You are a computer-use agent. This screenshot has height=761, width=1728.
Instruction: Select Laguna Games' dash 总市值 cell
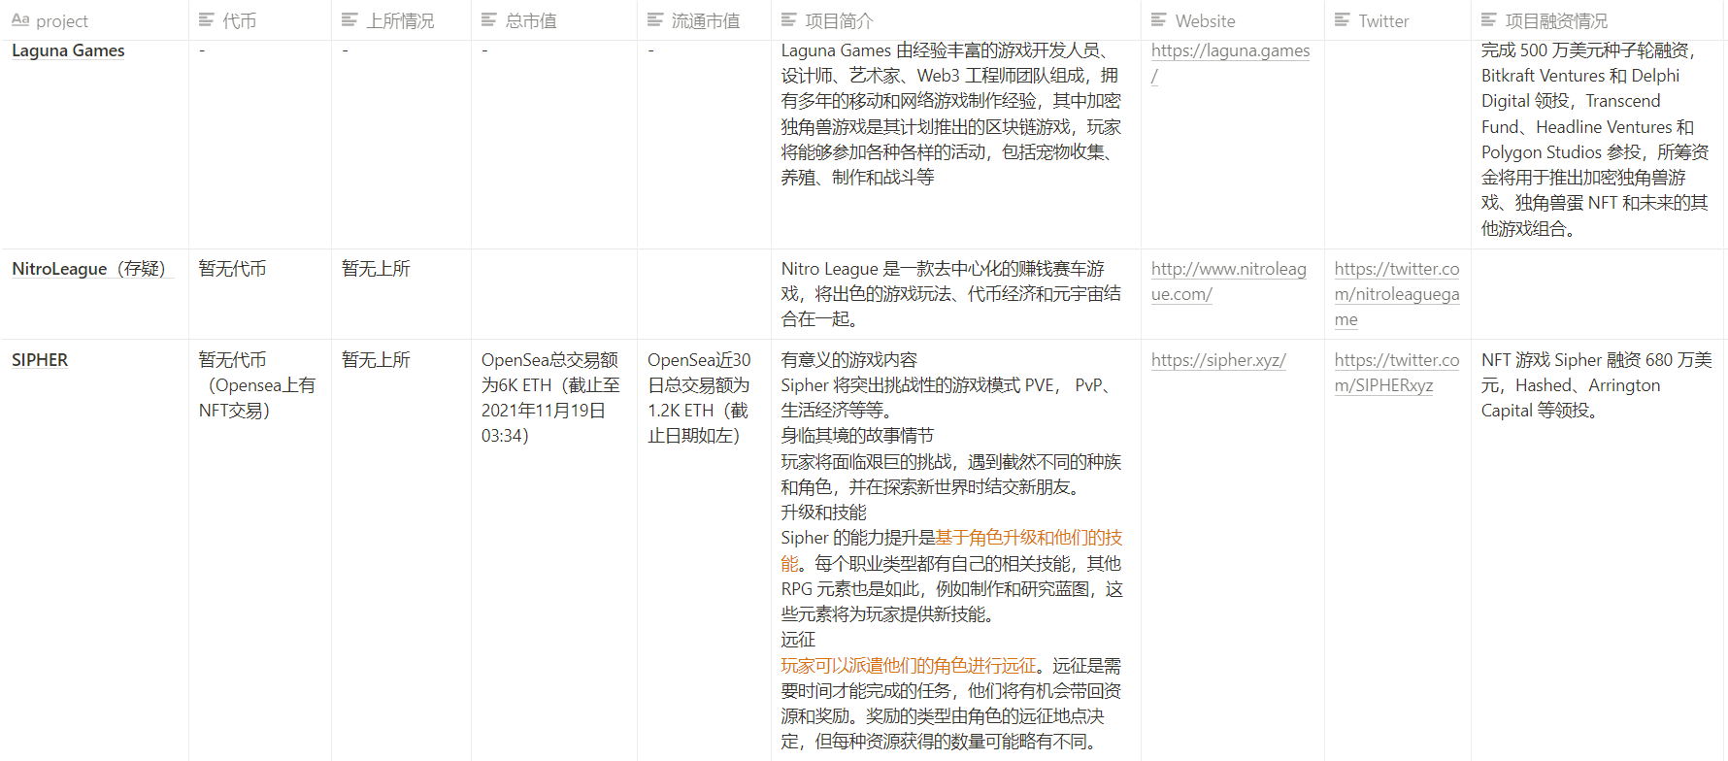pos(554,145)
